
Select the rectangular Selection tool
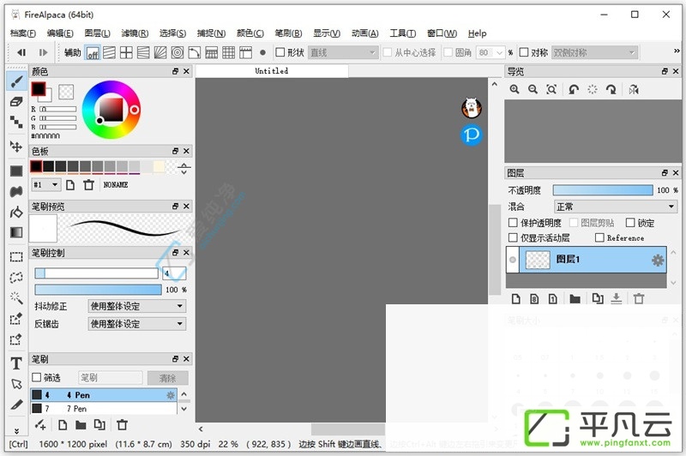click(x=16, y=256)
